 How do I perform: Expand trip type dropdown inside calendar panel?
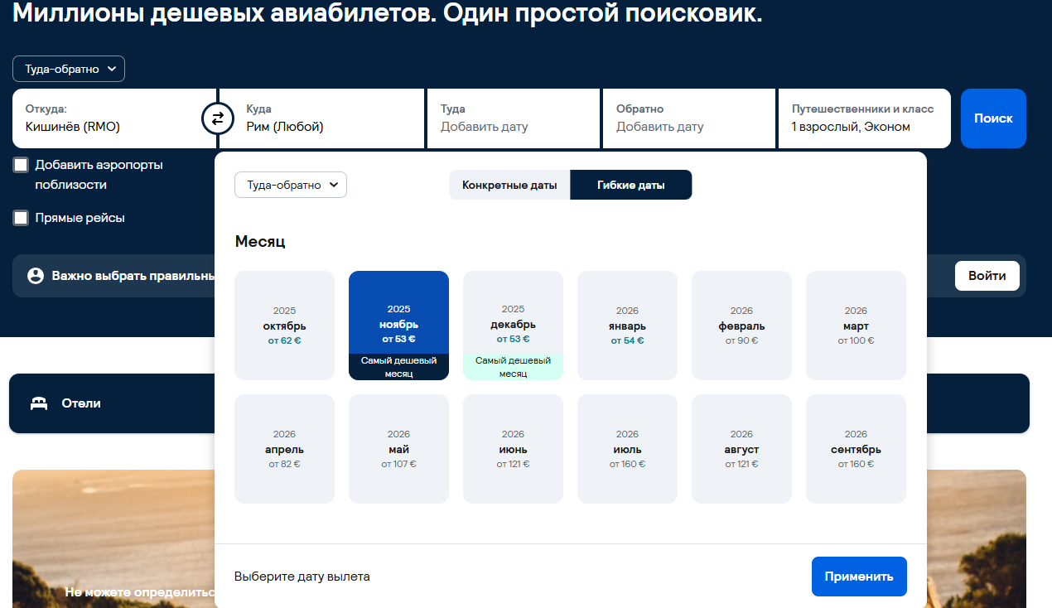tap(290, 185)
